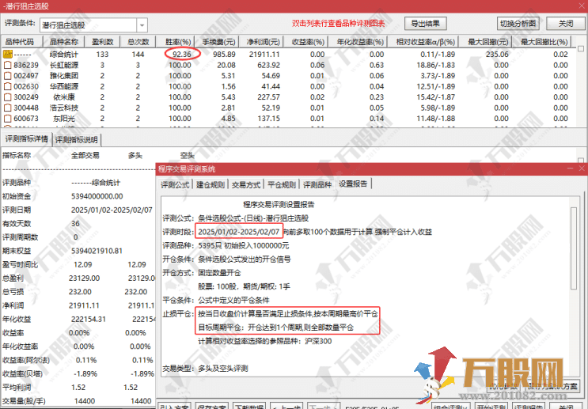Click the row icon for stock 300249
This screenshot has width=588, height=409.
(x=7, y=97)
